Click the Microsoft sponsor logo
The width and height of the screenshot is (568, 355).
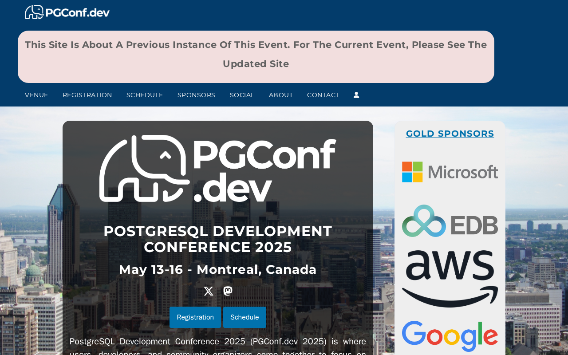pos(450,172)
